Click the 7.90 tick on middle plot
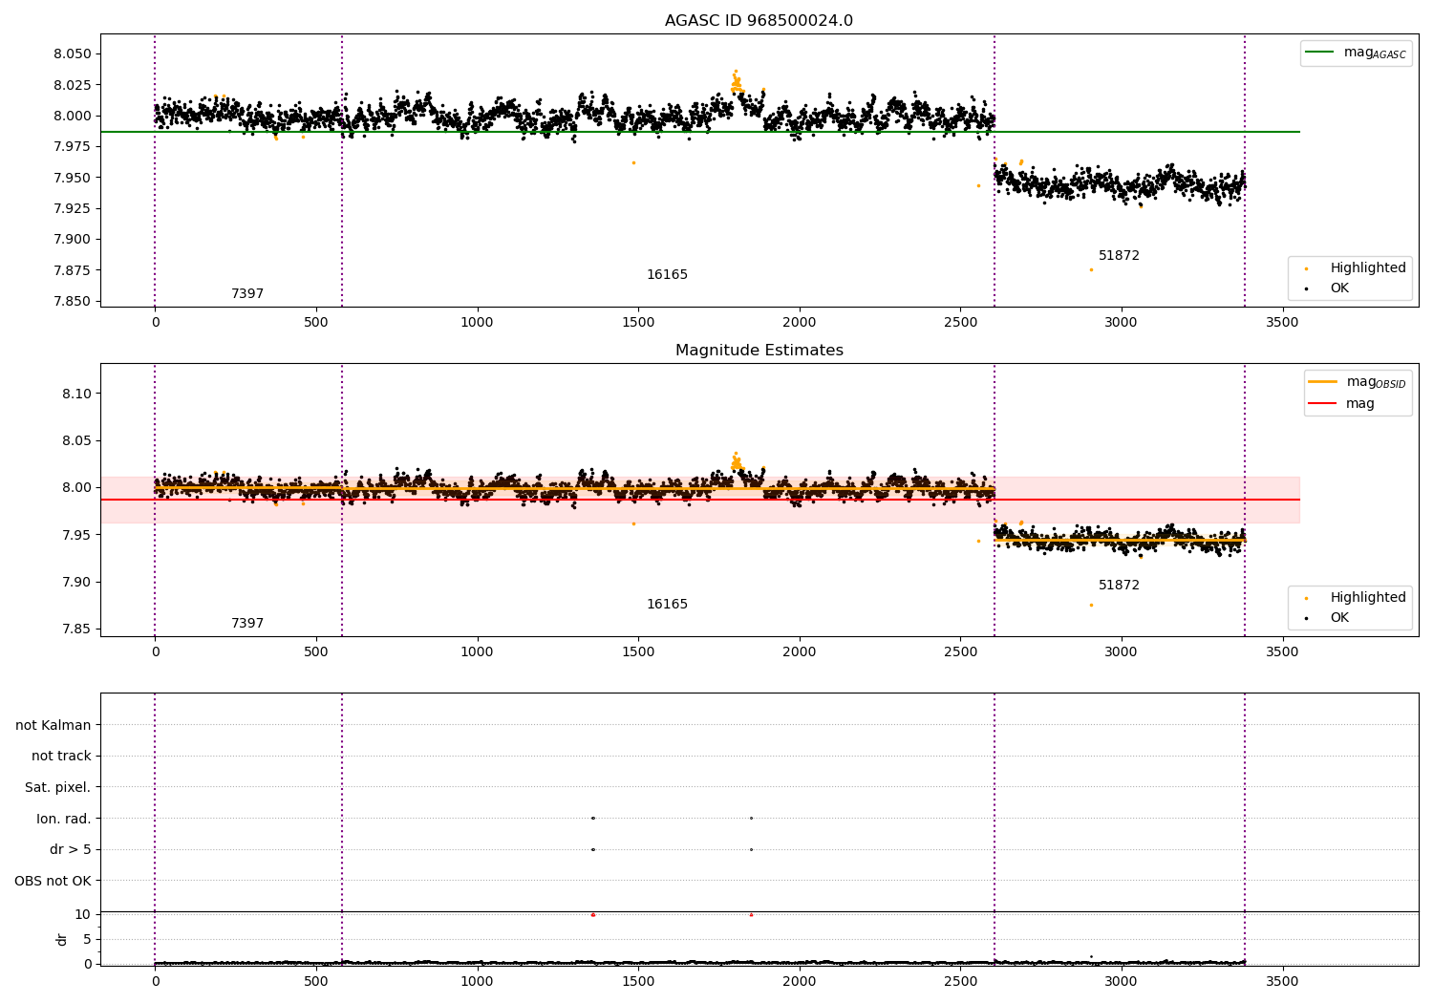This screenshot has width=1433, height=1003. [x=76, y=582]
